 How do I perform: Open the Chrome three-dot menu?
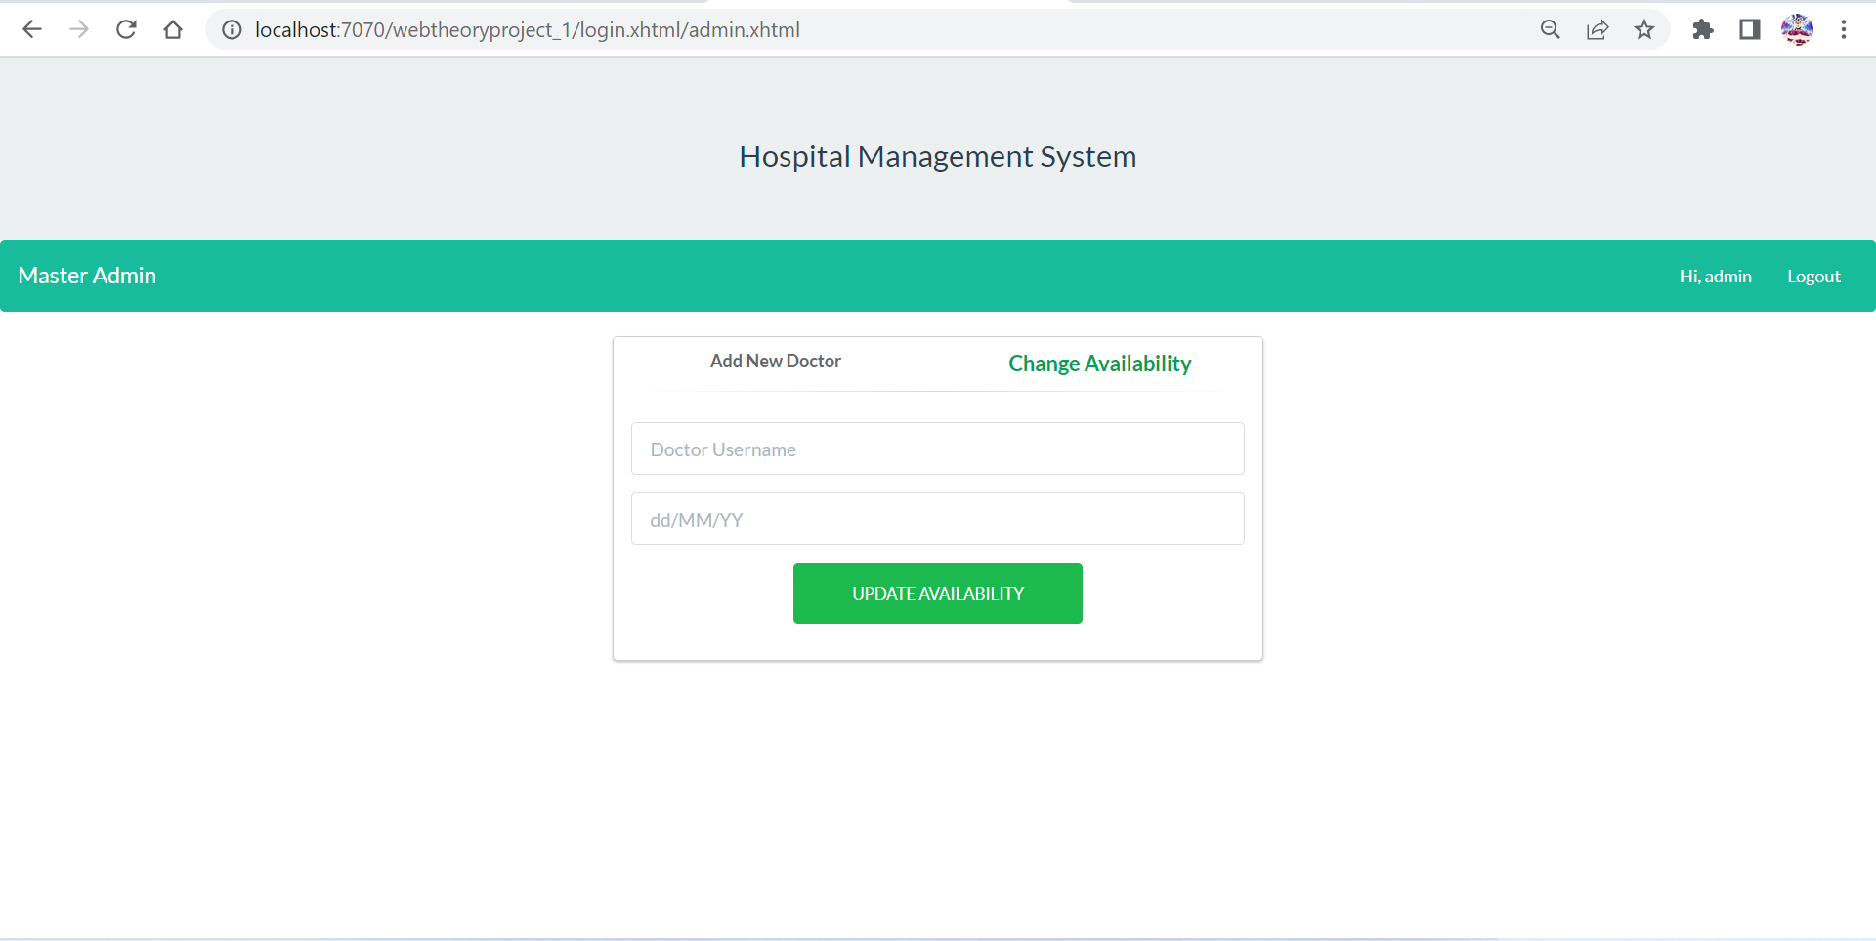click(1845, 29)
